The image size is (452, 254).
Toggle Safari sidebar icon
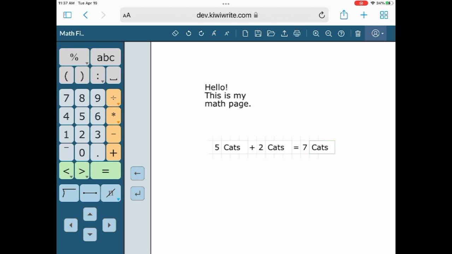click(x=67, y=15)
